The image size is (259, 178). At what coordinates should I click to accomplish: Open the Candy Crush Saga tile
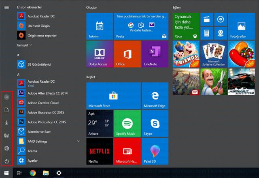pos(242,54)
